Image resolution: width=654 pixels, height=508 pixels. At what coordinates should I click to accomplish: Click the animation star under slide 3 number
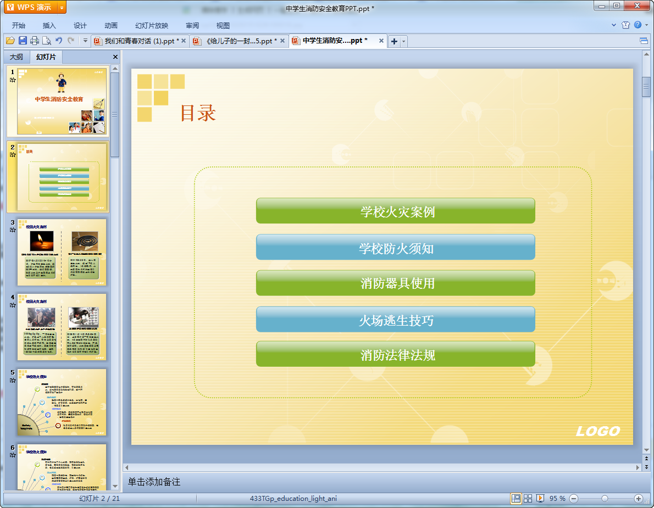coord(13,230)
